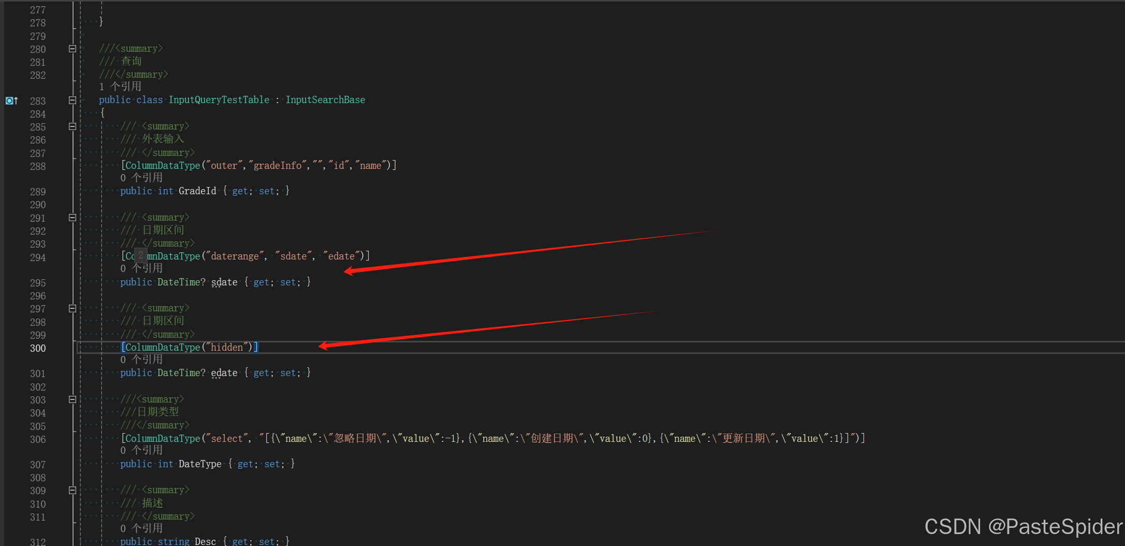Click the 外表输入 comment on line 286
Screen dimensions: 1125x546
coord(163,139)
